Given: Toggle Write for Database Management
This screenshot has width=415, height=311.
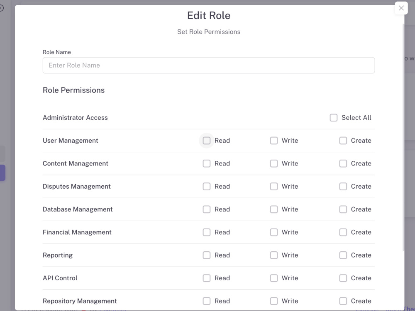Looking at the screenshot, I should (x=273, y=209).
